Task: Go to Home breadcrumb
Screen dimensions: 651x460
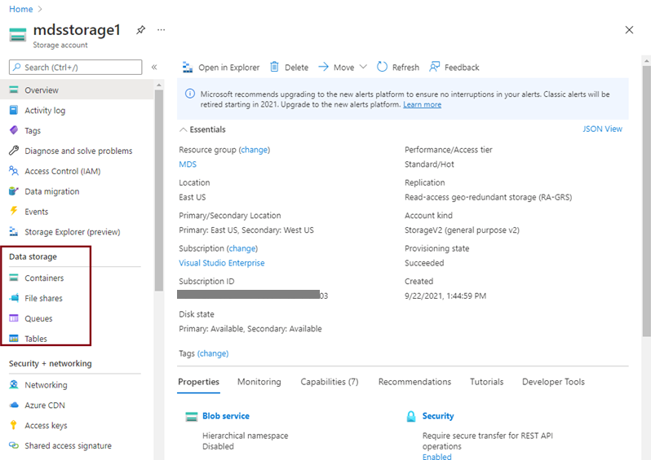Action: tap(20, 9)
